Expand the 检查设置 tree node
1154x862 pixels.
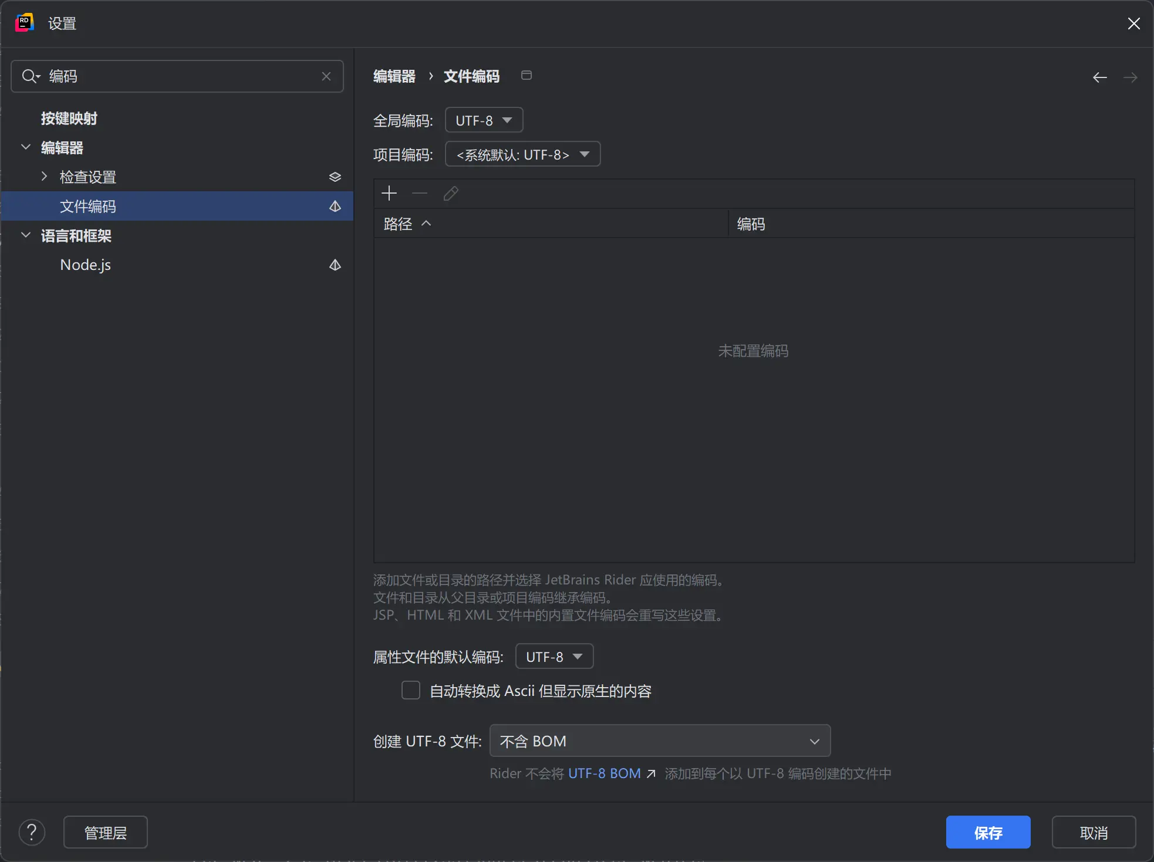click(44, 176)
